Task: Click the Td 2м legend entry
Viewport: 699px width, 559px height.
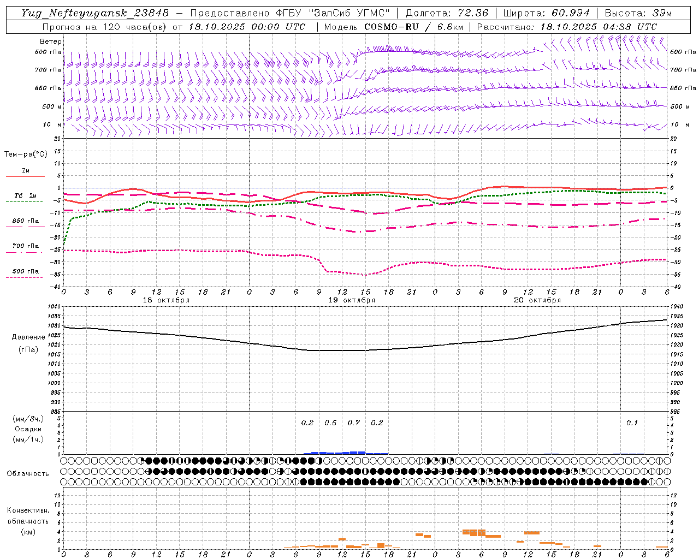Action: 25,195
